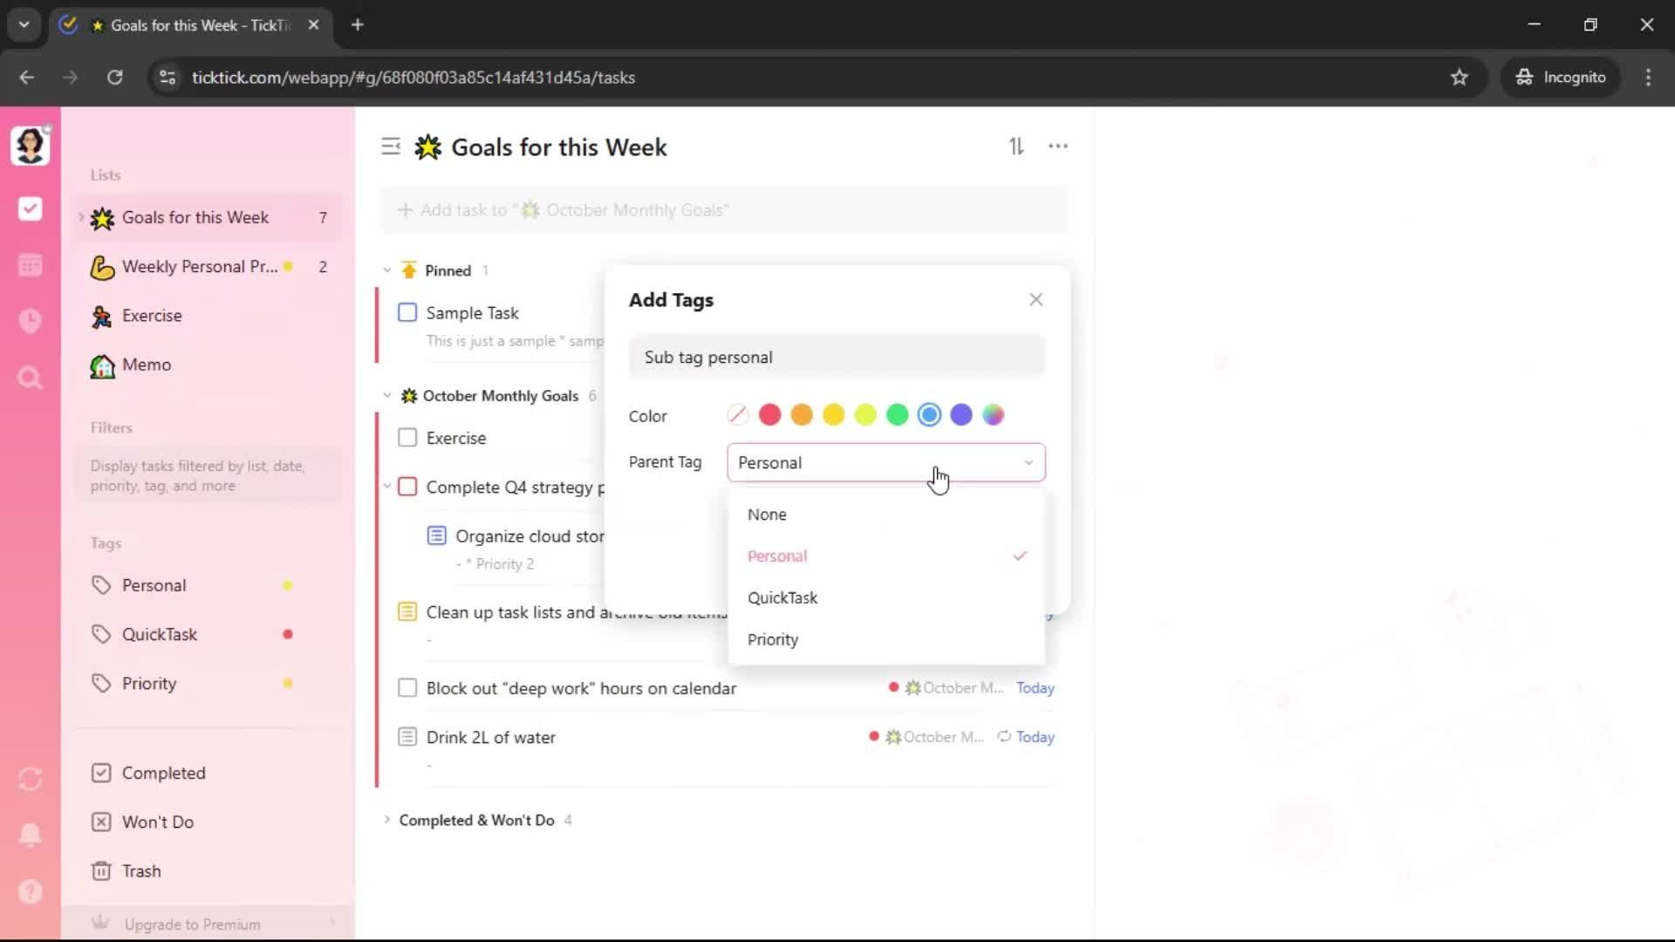Open the Pomodoro focus timer in the sidebar
The height and width of the screenshot is (942, 1675).
[x=31, y=321]
